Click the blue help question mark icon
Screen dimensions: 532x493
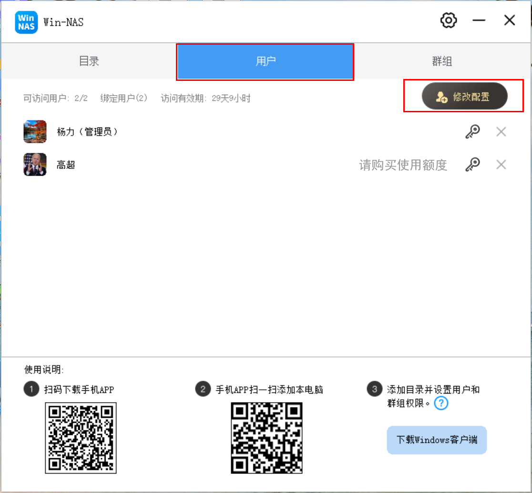(x=441, y=403)
